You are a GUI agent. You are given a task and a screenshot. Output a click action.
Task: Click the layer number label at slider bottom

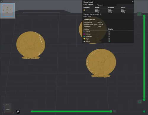(139, 102)
